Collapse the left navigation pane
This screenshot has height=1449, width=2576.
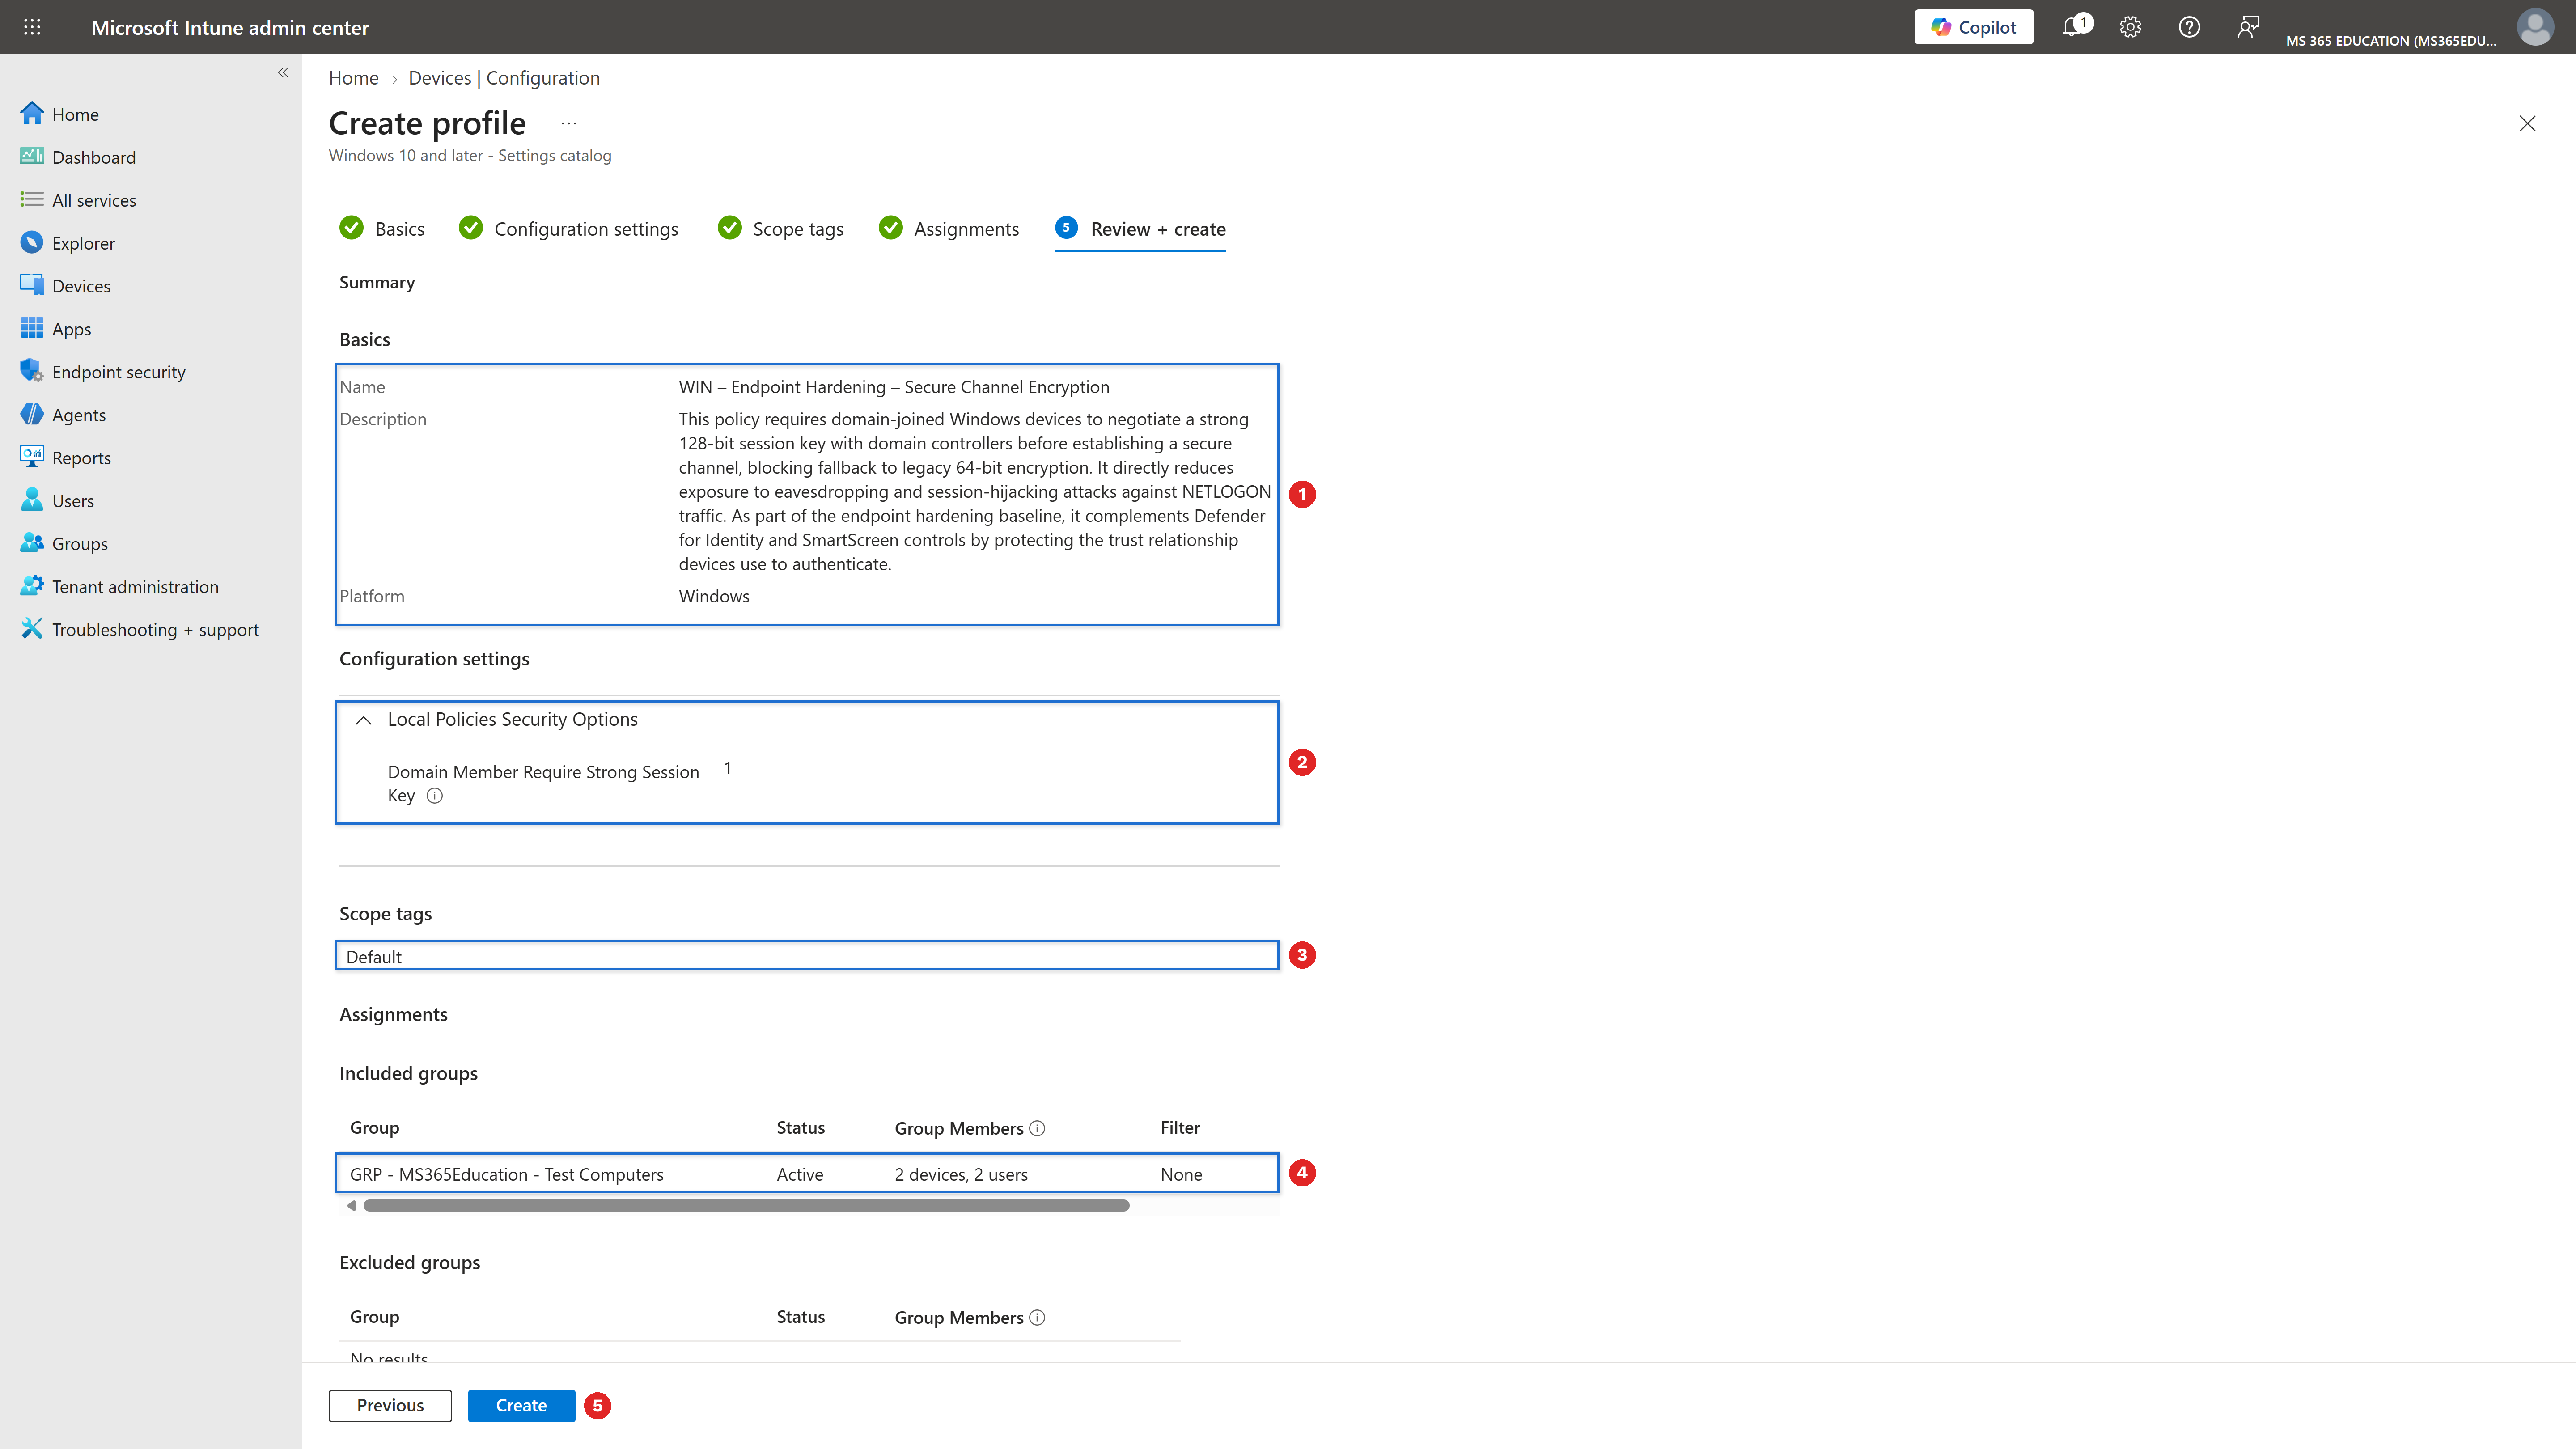[x=283, y=72]
